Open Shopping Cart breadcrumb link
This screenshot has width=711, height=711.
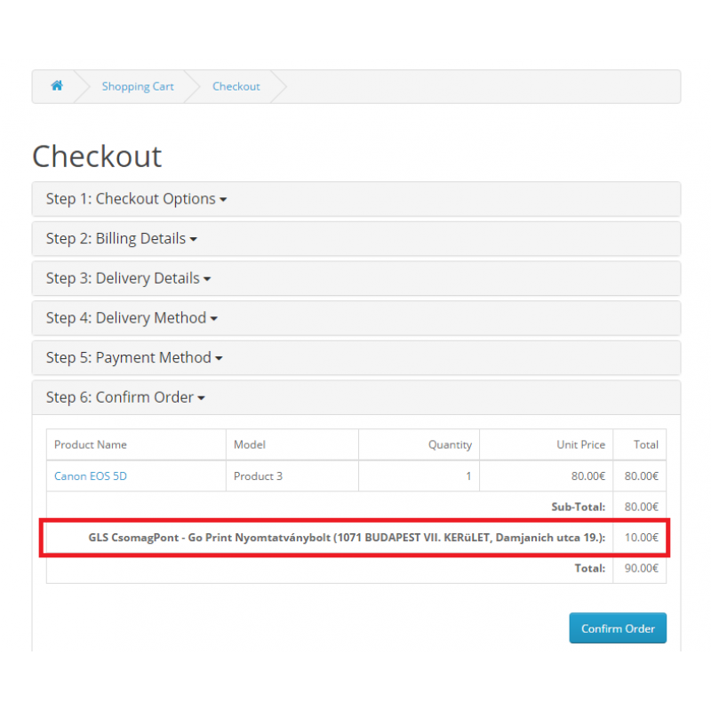[x=138, y=86]
